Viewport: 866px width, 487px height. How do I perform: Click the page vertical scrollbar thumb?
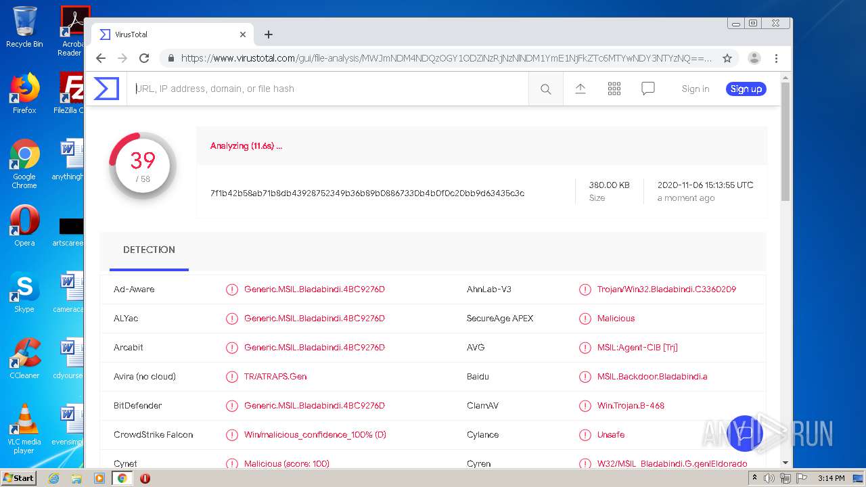coord(785,141)
